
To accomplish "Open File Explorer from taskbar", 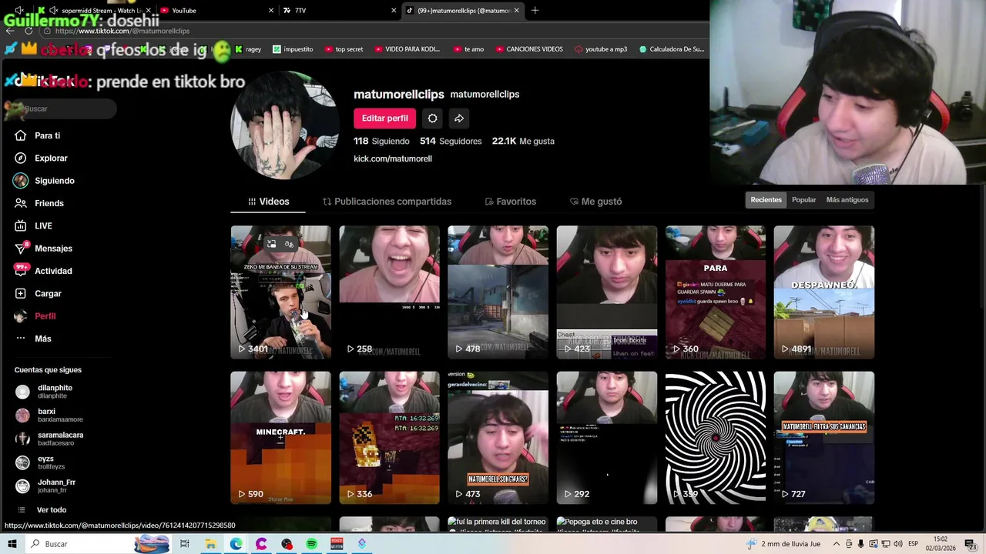I will click(210, 544).
